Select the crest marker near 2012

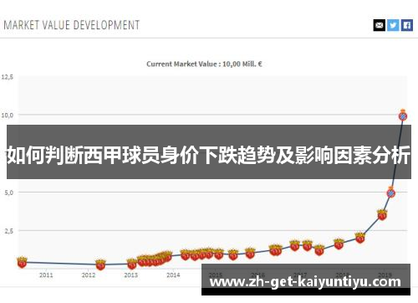100,264
